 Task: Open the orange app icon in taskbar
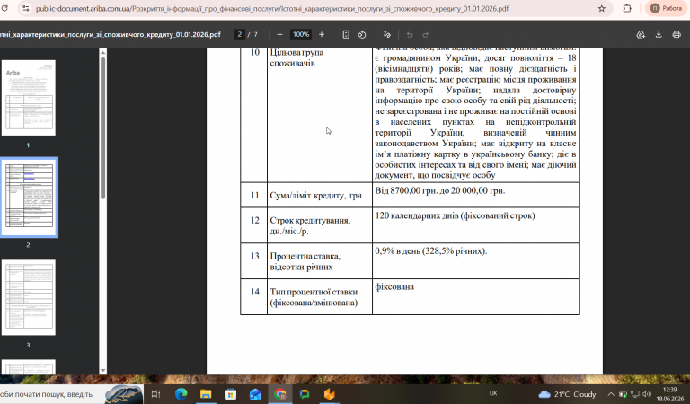(x=329, y=394)
